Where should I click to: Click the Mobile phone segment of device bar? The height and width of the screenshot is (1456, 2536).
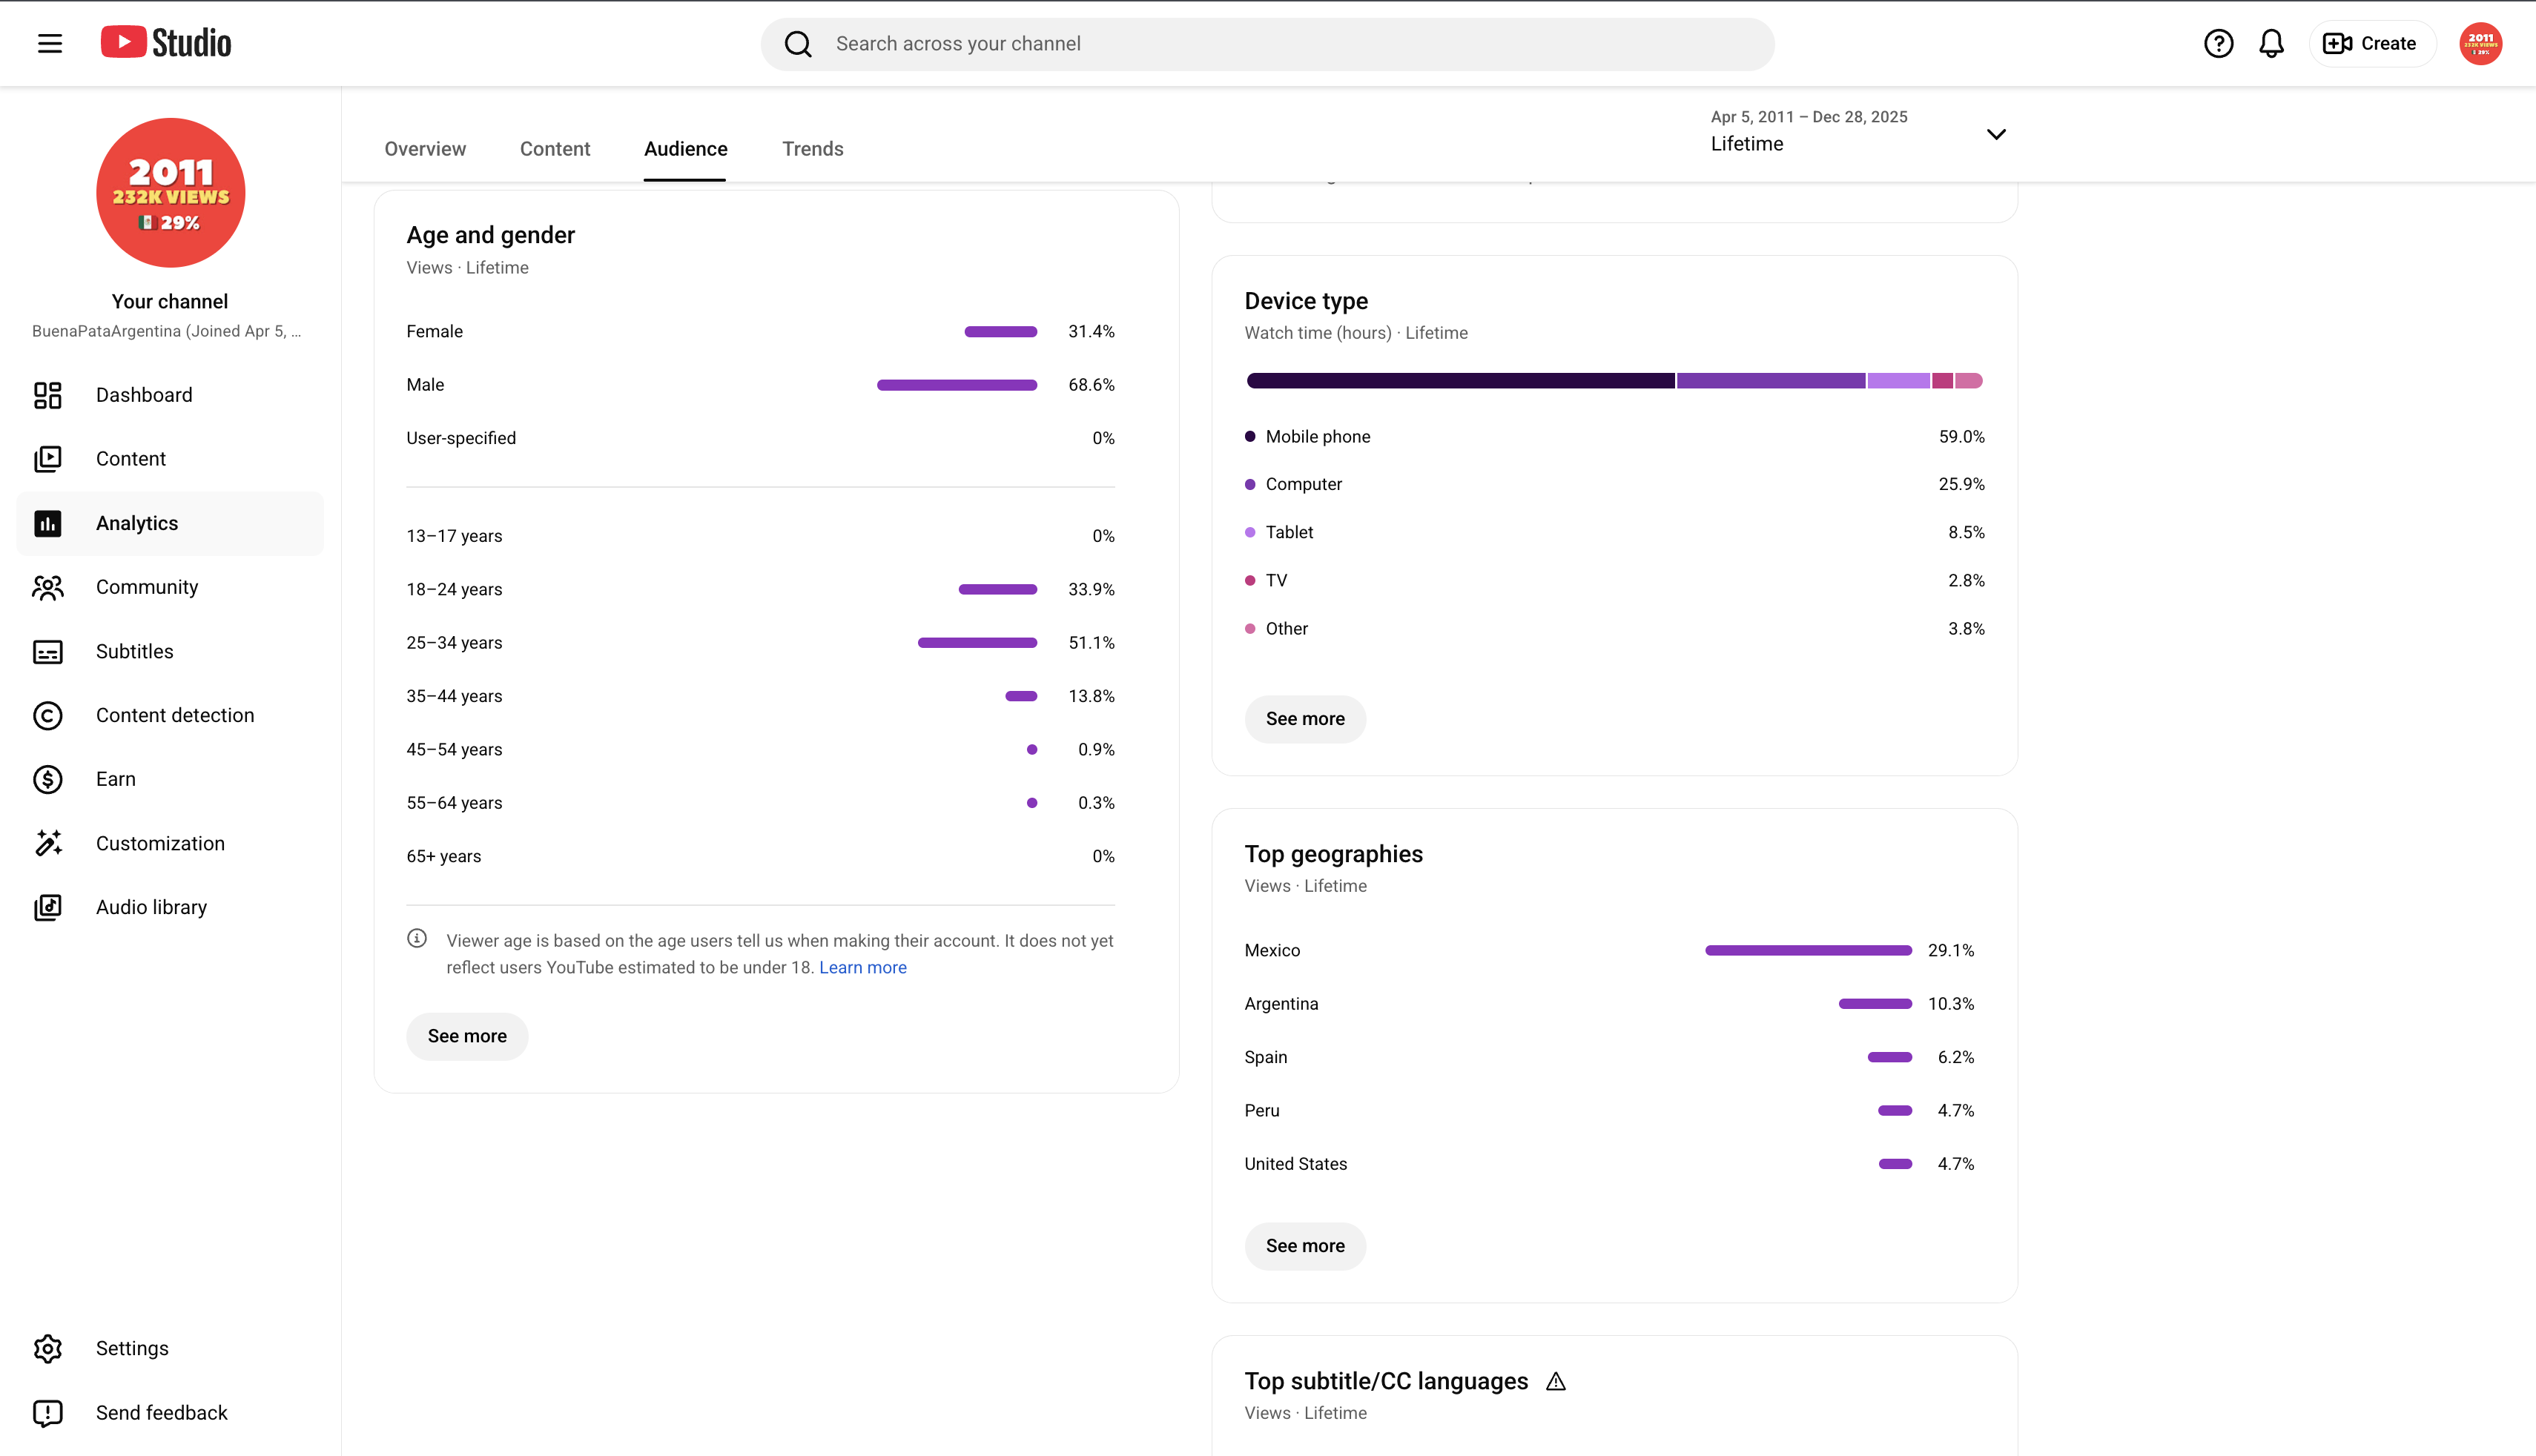click(x=1460, y=381)
